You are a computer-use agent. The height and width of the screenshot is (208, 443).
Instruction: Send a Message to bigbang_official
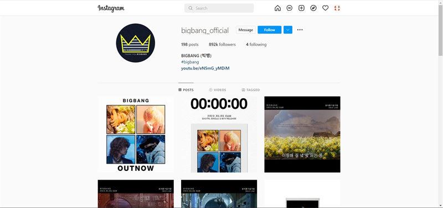[x=245, y=30]
